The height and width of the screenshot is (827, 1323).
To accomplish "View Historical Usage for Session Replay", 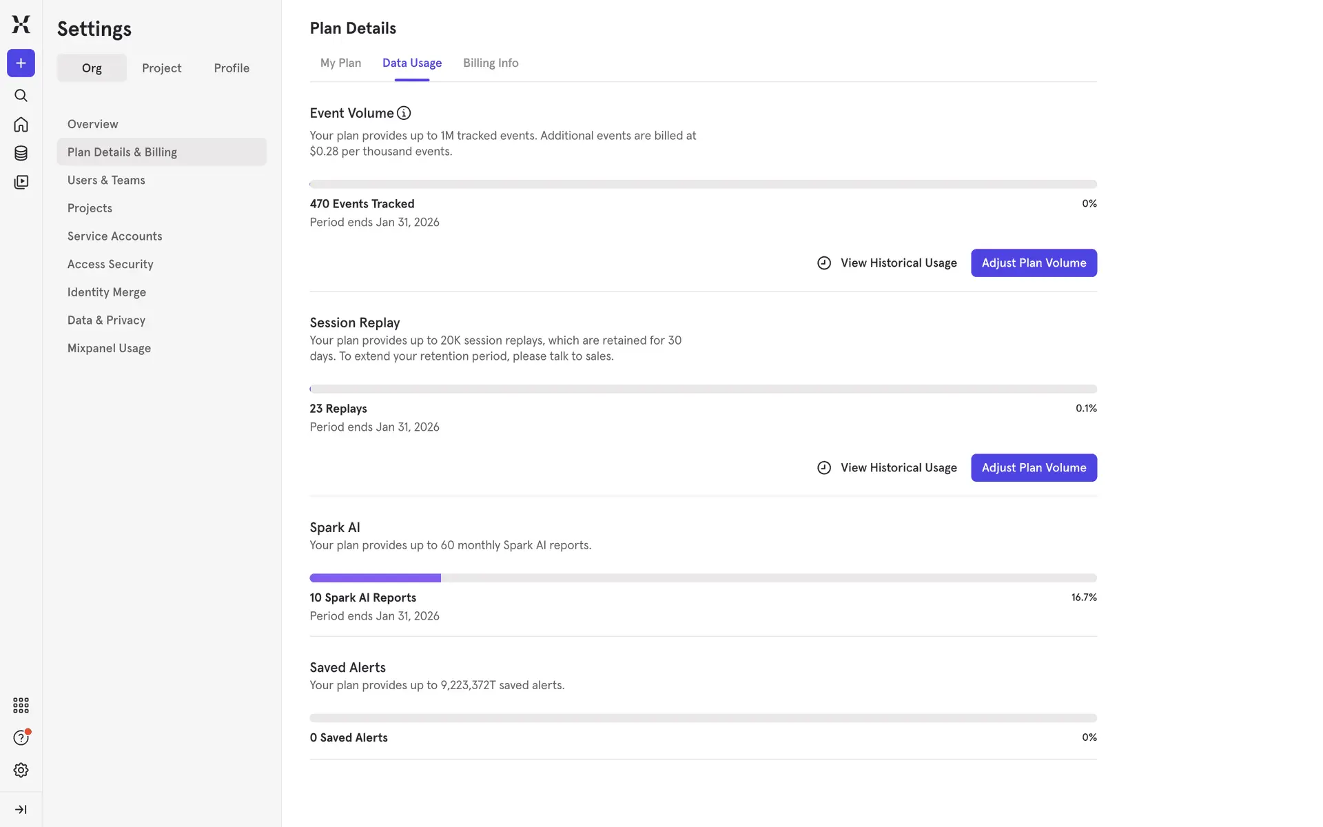I will point(888,467).
